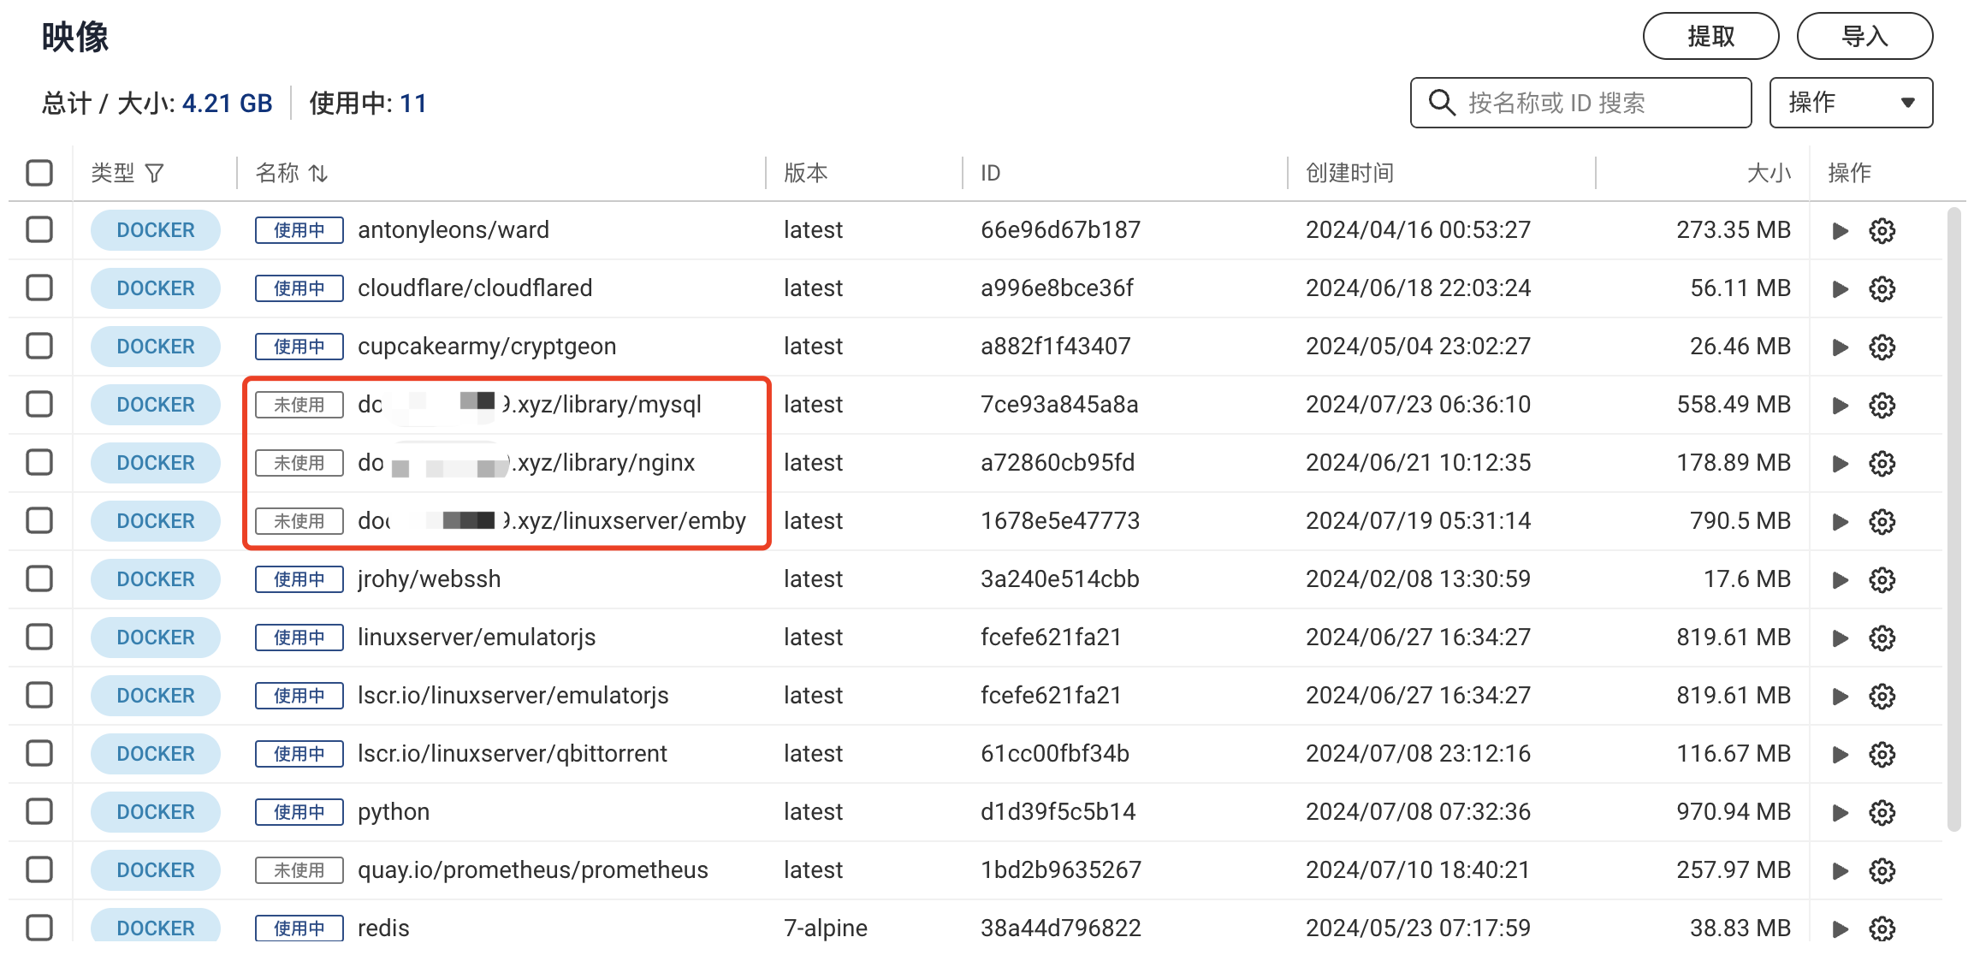Screen dimensions: 1980x955
Task: Sort by name using the sort arrows
Action: [x=318, y=174]
